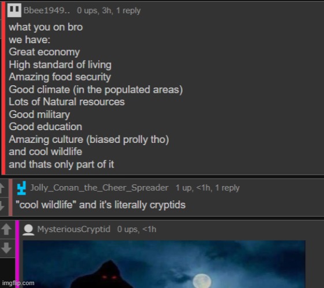Click the "cool wildlife" cryptids comment text

click(x=101, y=205)
